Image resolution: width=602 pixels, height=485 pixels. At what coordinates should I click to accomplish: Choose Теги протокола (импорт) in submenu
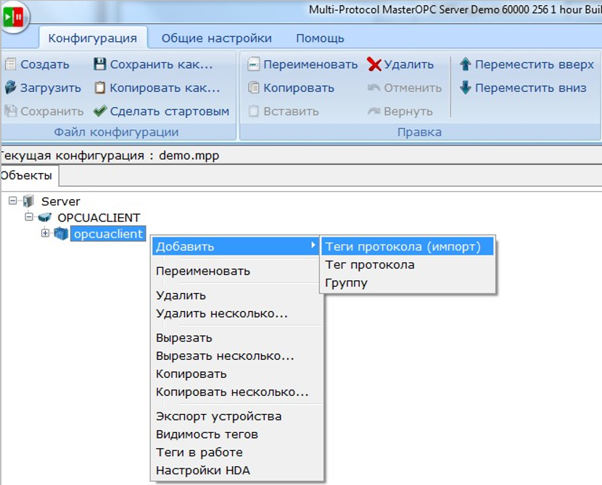pos(403,247)
